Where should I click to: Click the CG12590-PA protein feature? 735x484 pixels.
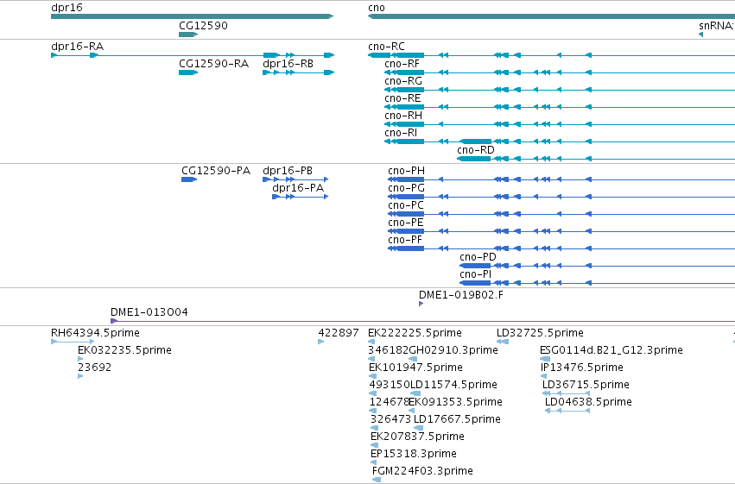point(189,179)
